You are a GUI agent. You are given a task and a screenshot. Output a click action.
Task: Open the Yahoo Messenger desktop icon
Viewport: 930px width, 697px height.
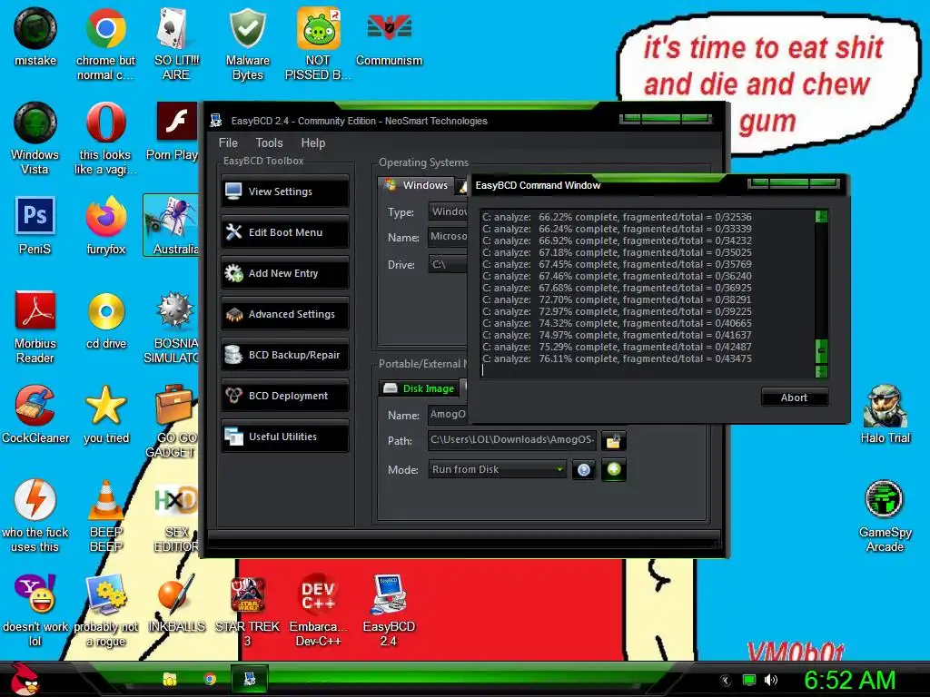pos(35,611)
